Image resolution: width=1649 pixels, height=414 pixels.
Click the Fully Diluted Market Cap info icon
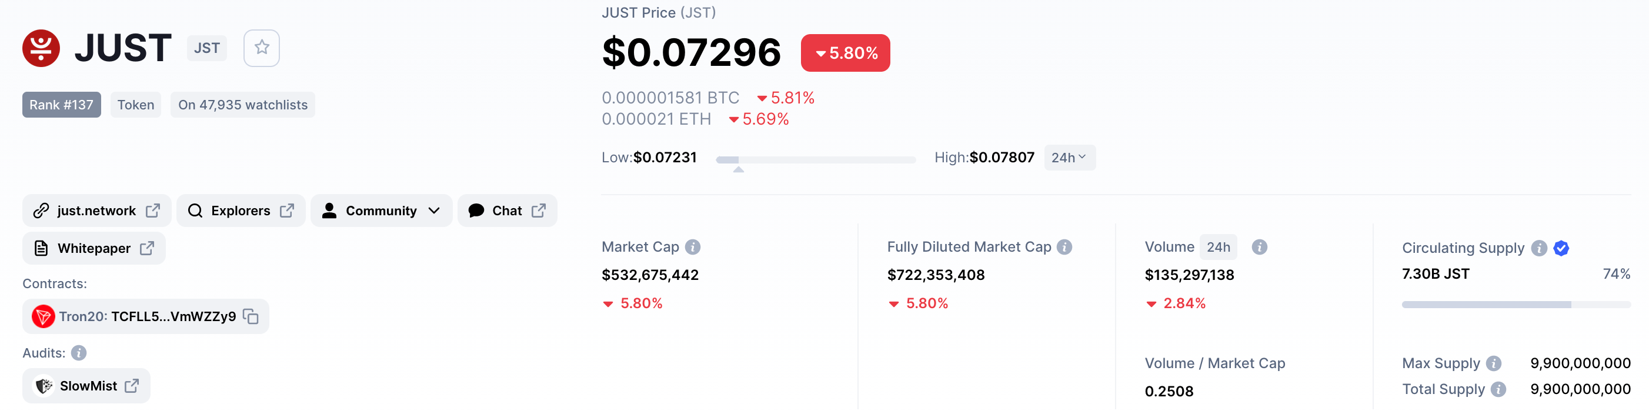click(1064, 247)
